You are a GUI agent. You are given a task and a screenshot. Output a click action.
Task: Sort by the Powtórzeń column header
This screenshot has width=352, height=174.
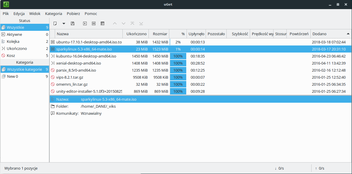298,34
